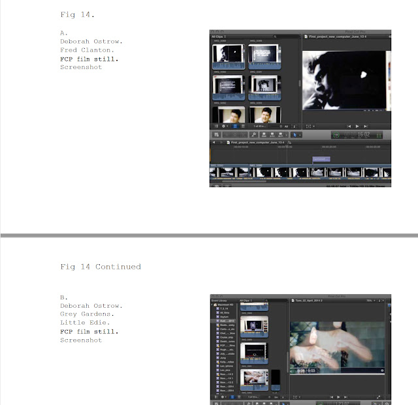The height and width of the screenshot is (405, 418).
Task: Open the transform dropdown arrow in Fig A viewer
Action: click(313, 127)
